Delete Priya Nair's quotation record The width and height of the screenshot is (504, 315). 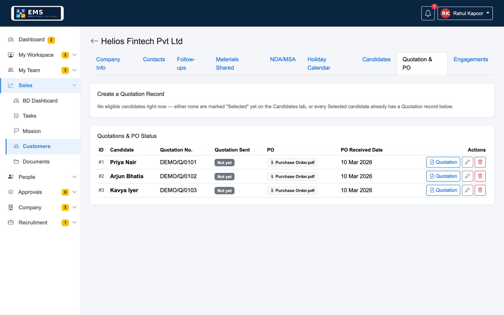tap(480, 162)
